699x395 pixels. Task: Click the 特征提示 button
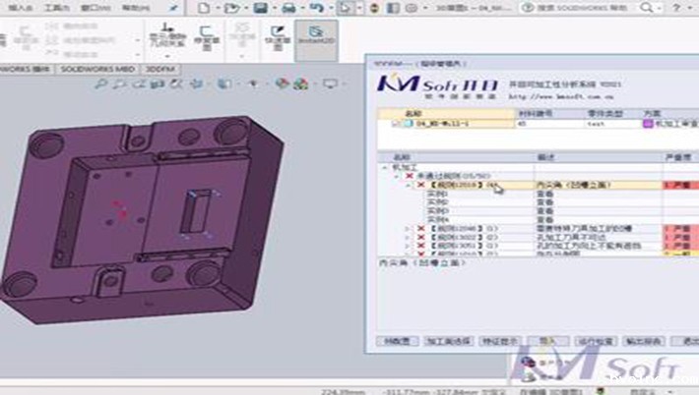[x=500, y=341]
